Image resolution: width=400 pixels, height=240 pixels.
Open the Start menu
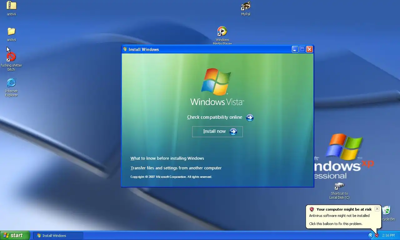tap(15, 235)
